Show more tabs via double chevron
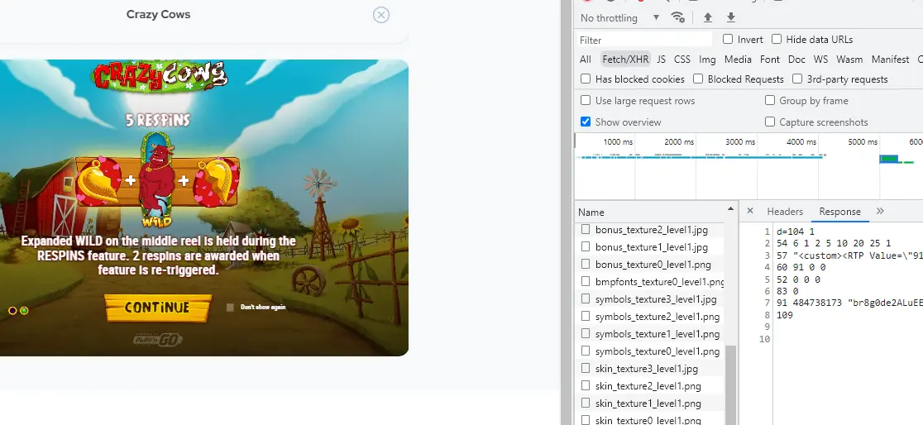Viewport: 923px width, 425px height. 880,211
